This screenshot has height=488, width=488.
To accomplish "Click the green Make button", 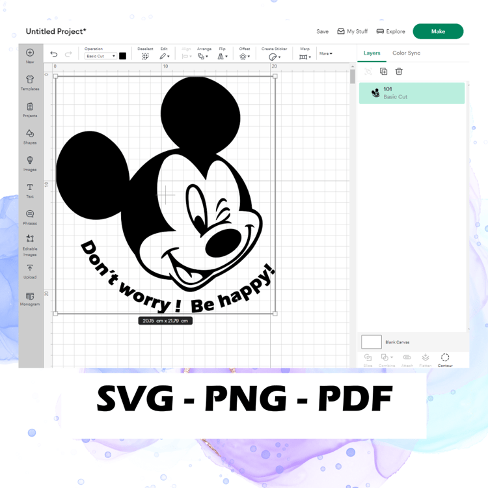I will click(x=438, y=31).
